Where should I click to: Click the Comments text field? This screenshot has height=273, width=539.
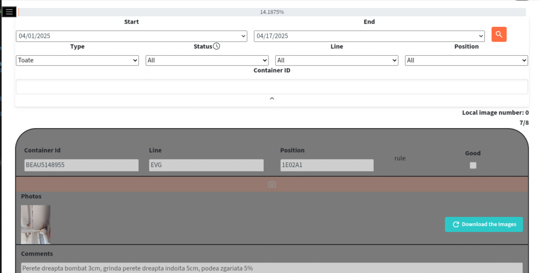272,268
